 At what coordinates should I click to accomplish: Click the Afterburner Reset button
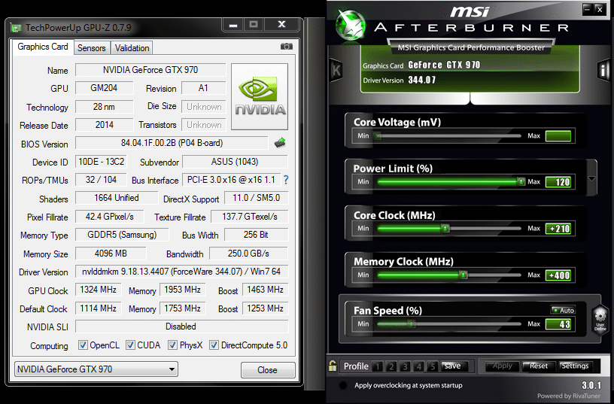point(539,366)
